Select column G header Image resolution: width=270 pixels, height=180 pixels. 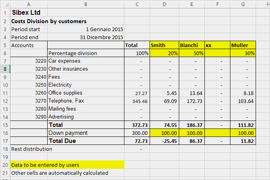(243, 4)
